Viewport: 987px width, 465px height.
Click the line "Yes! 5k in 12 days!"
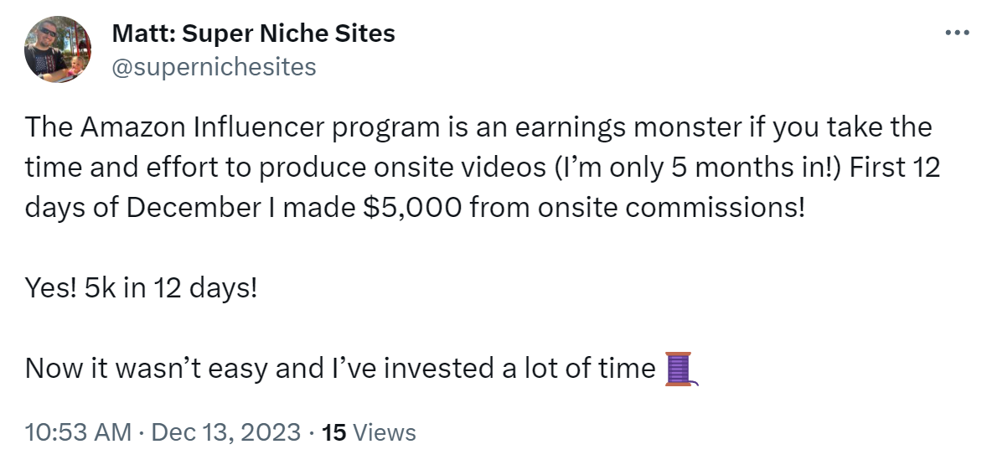pos(142,290)
